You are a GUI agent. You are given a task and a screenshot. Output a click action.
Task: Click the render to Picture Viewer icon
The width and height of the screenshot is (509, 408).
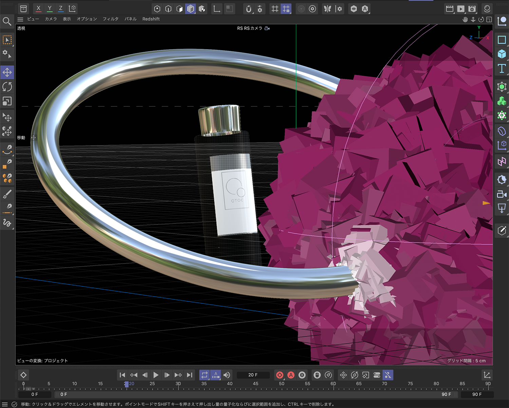click(460, 9)
